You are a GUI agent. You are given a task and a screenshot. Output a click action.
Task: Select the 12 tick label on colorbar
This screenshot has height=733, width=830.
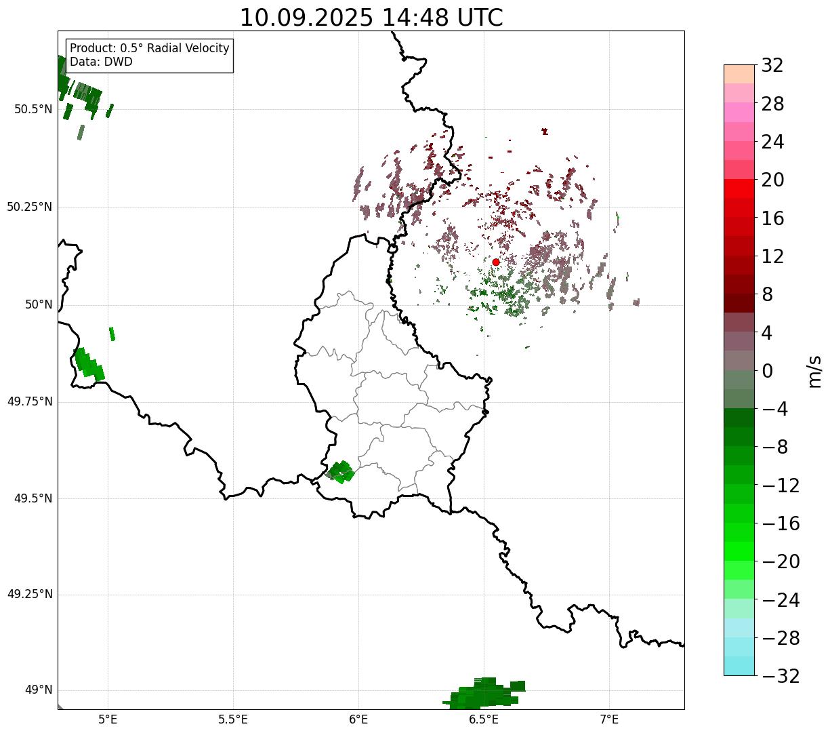[x=772, y=256]
